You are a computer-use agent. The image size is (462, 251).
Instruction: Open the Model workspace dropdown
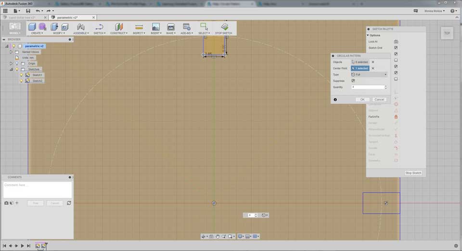15,28
